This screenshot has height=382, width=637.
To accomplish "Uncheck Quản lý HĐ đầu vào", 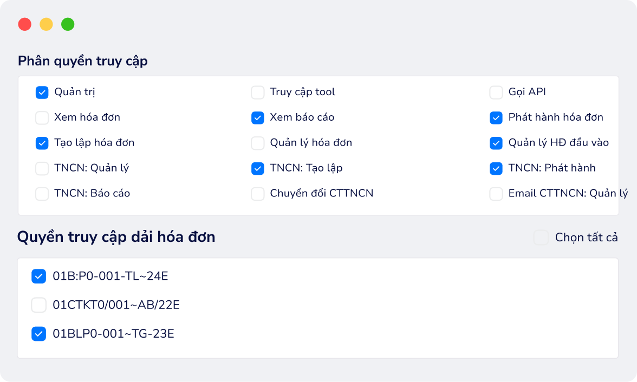I will (496, 143).
